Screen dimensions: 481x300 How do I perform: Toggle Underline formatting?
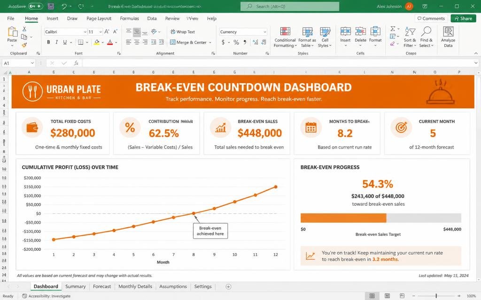(65, 42)
